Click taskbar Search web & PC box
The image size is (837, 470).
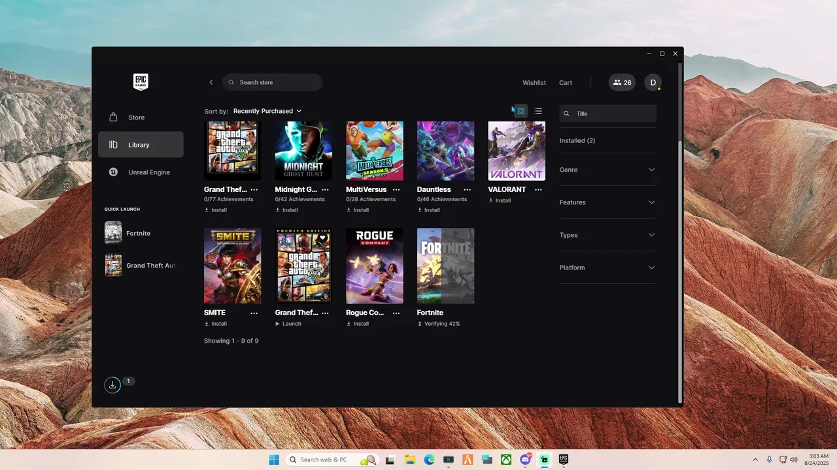pyautogui.click(x=332, y=460)
